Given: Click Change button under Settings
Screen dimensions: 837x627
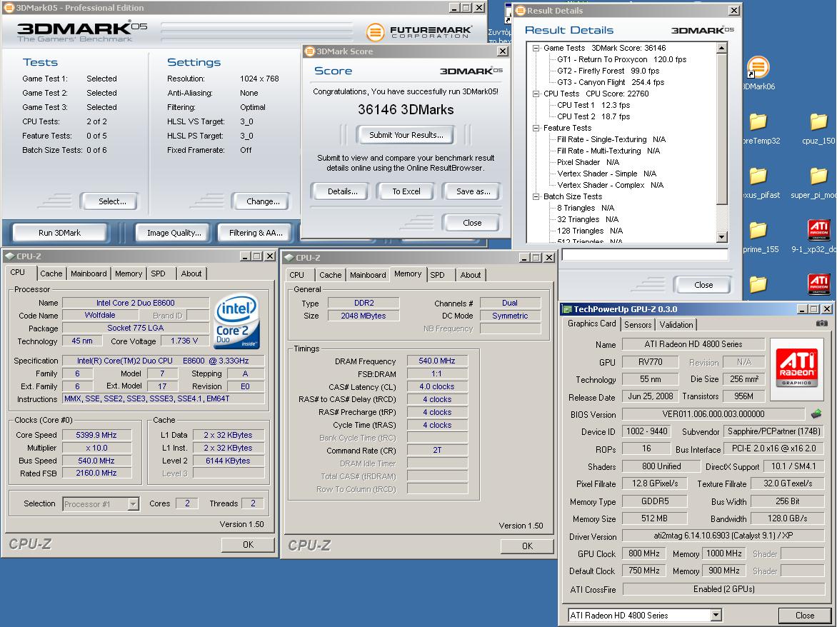Looking at the screenshot, I should point(263,201).
